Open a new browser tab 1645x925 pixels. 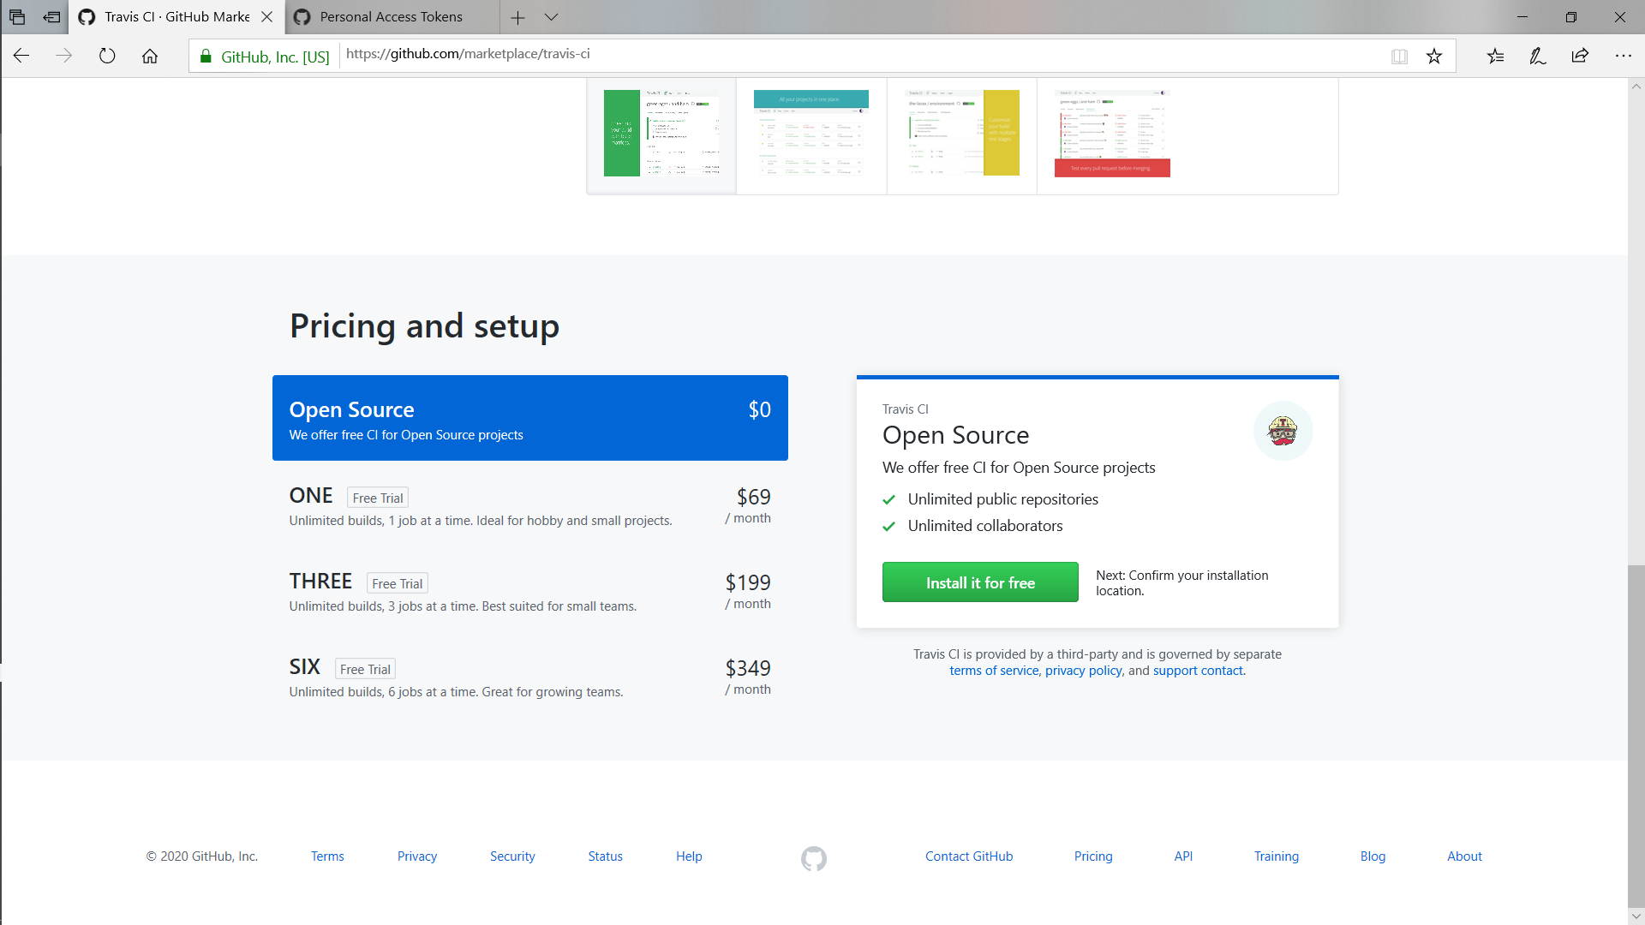517,17
